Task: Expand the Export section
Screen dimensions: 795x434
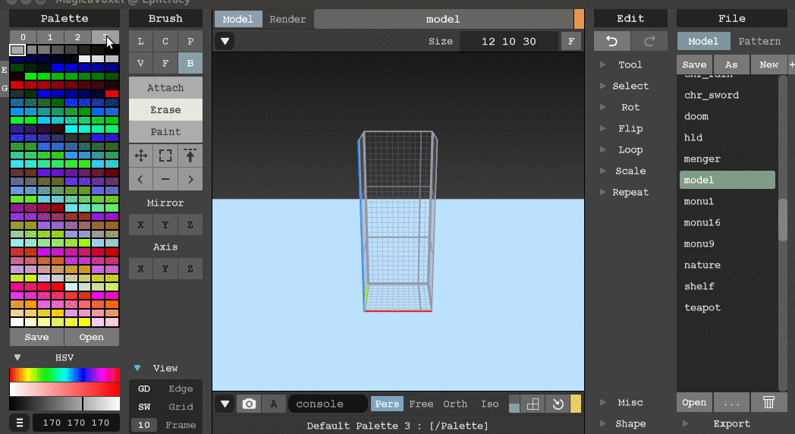Action: coord(731,423)
